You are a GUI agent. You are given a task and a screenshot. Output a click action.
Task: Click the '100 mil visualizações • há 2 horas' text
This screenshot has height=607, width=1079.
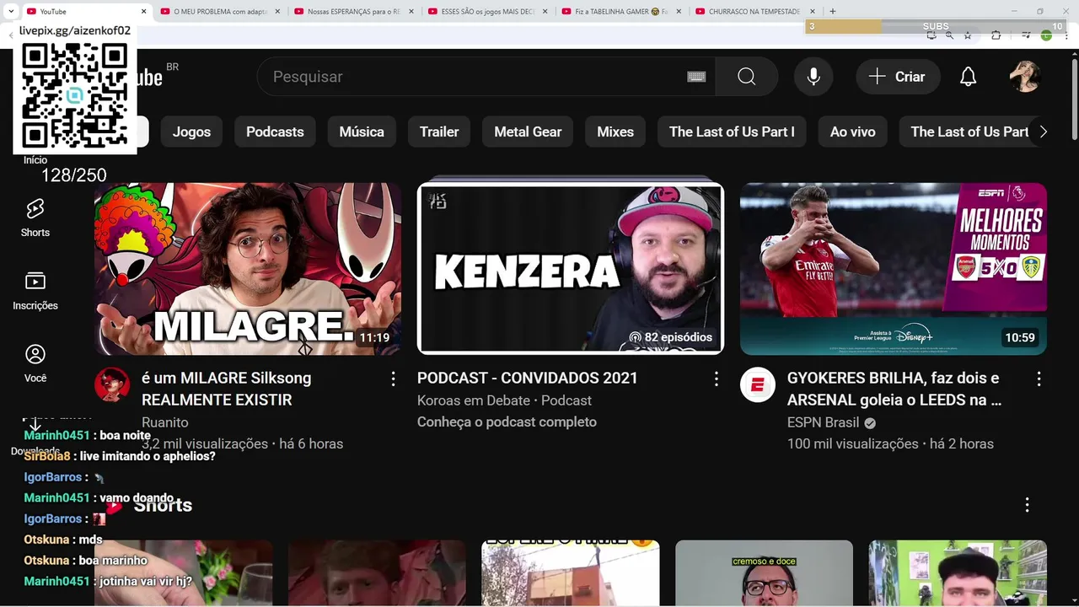(890, 443)
